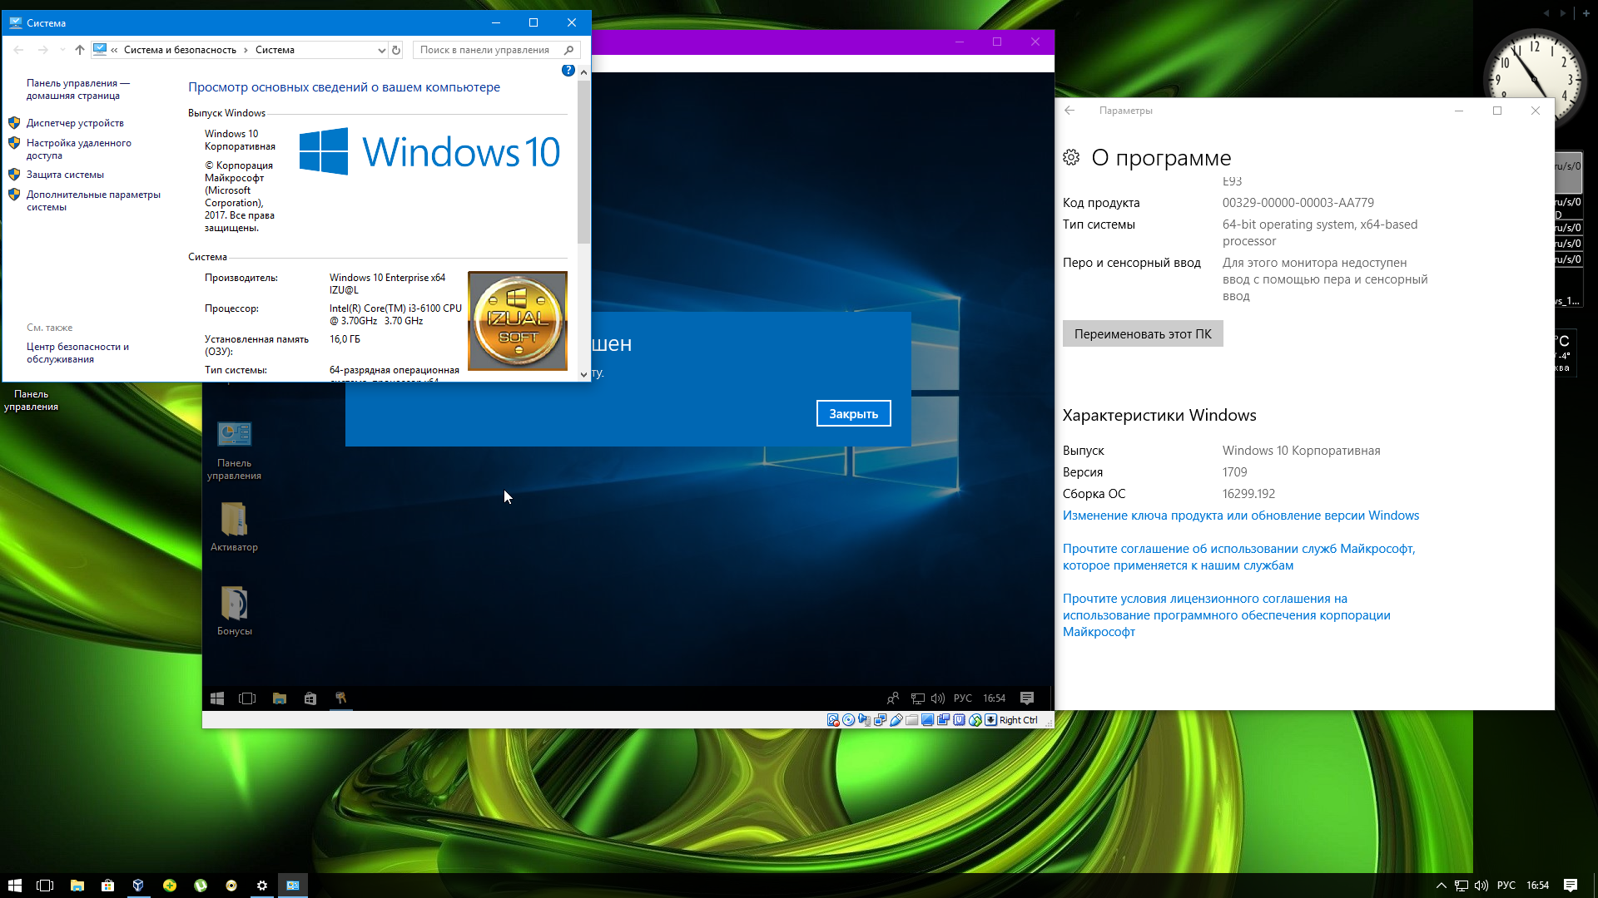Click Переименовать этот ПК button
Screen dimensions: 1598x898
(1142, 333)
